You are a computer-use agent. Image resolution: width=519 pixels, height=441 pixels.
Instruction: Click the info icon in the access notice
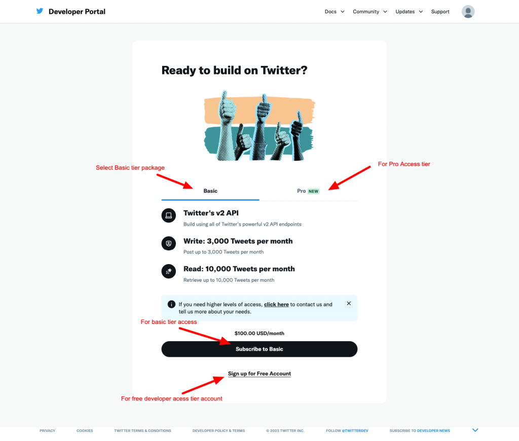171,304
